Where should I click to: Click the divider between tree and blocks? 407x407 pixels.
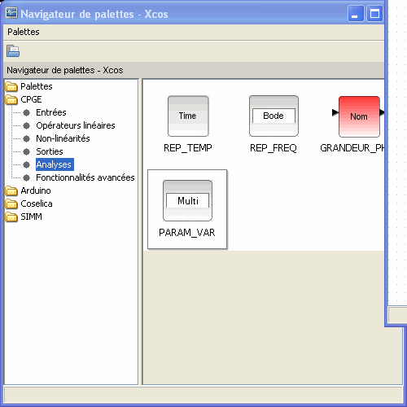(140, 232)
